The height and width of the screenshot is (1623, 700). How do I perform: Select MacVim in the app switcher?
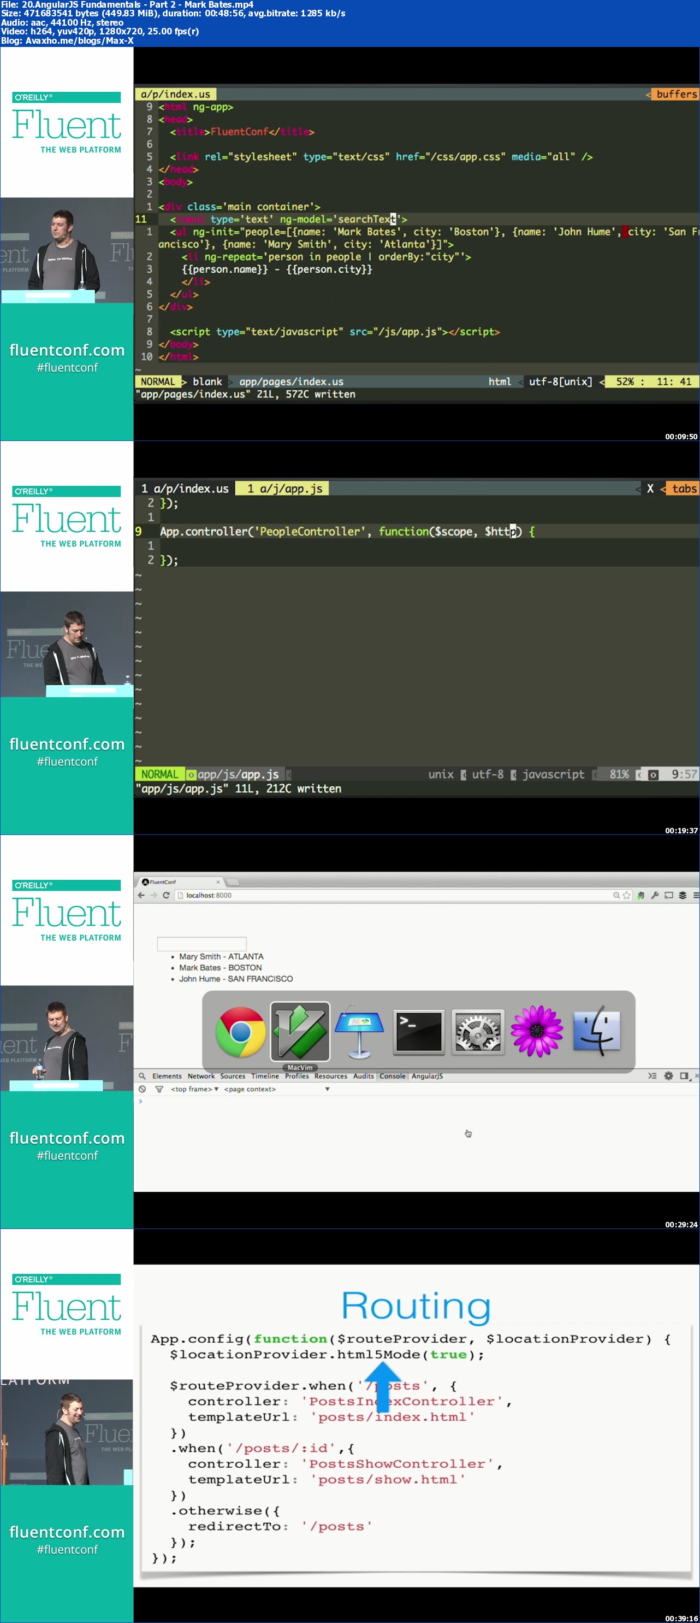300,1031
